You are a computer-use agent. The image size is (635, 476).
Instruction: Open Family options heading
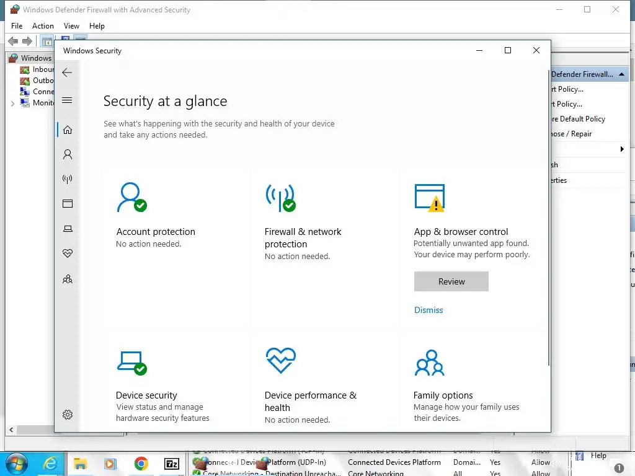pos(443,395)
